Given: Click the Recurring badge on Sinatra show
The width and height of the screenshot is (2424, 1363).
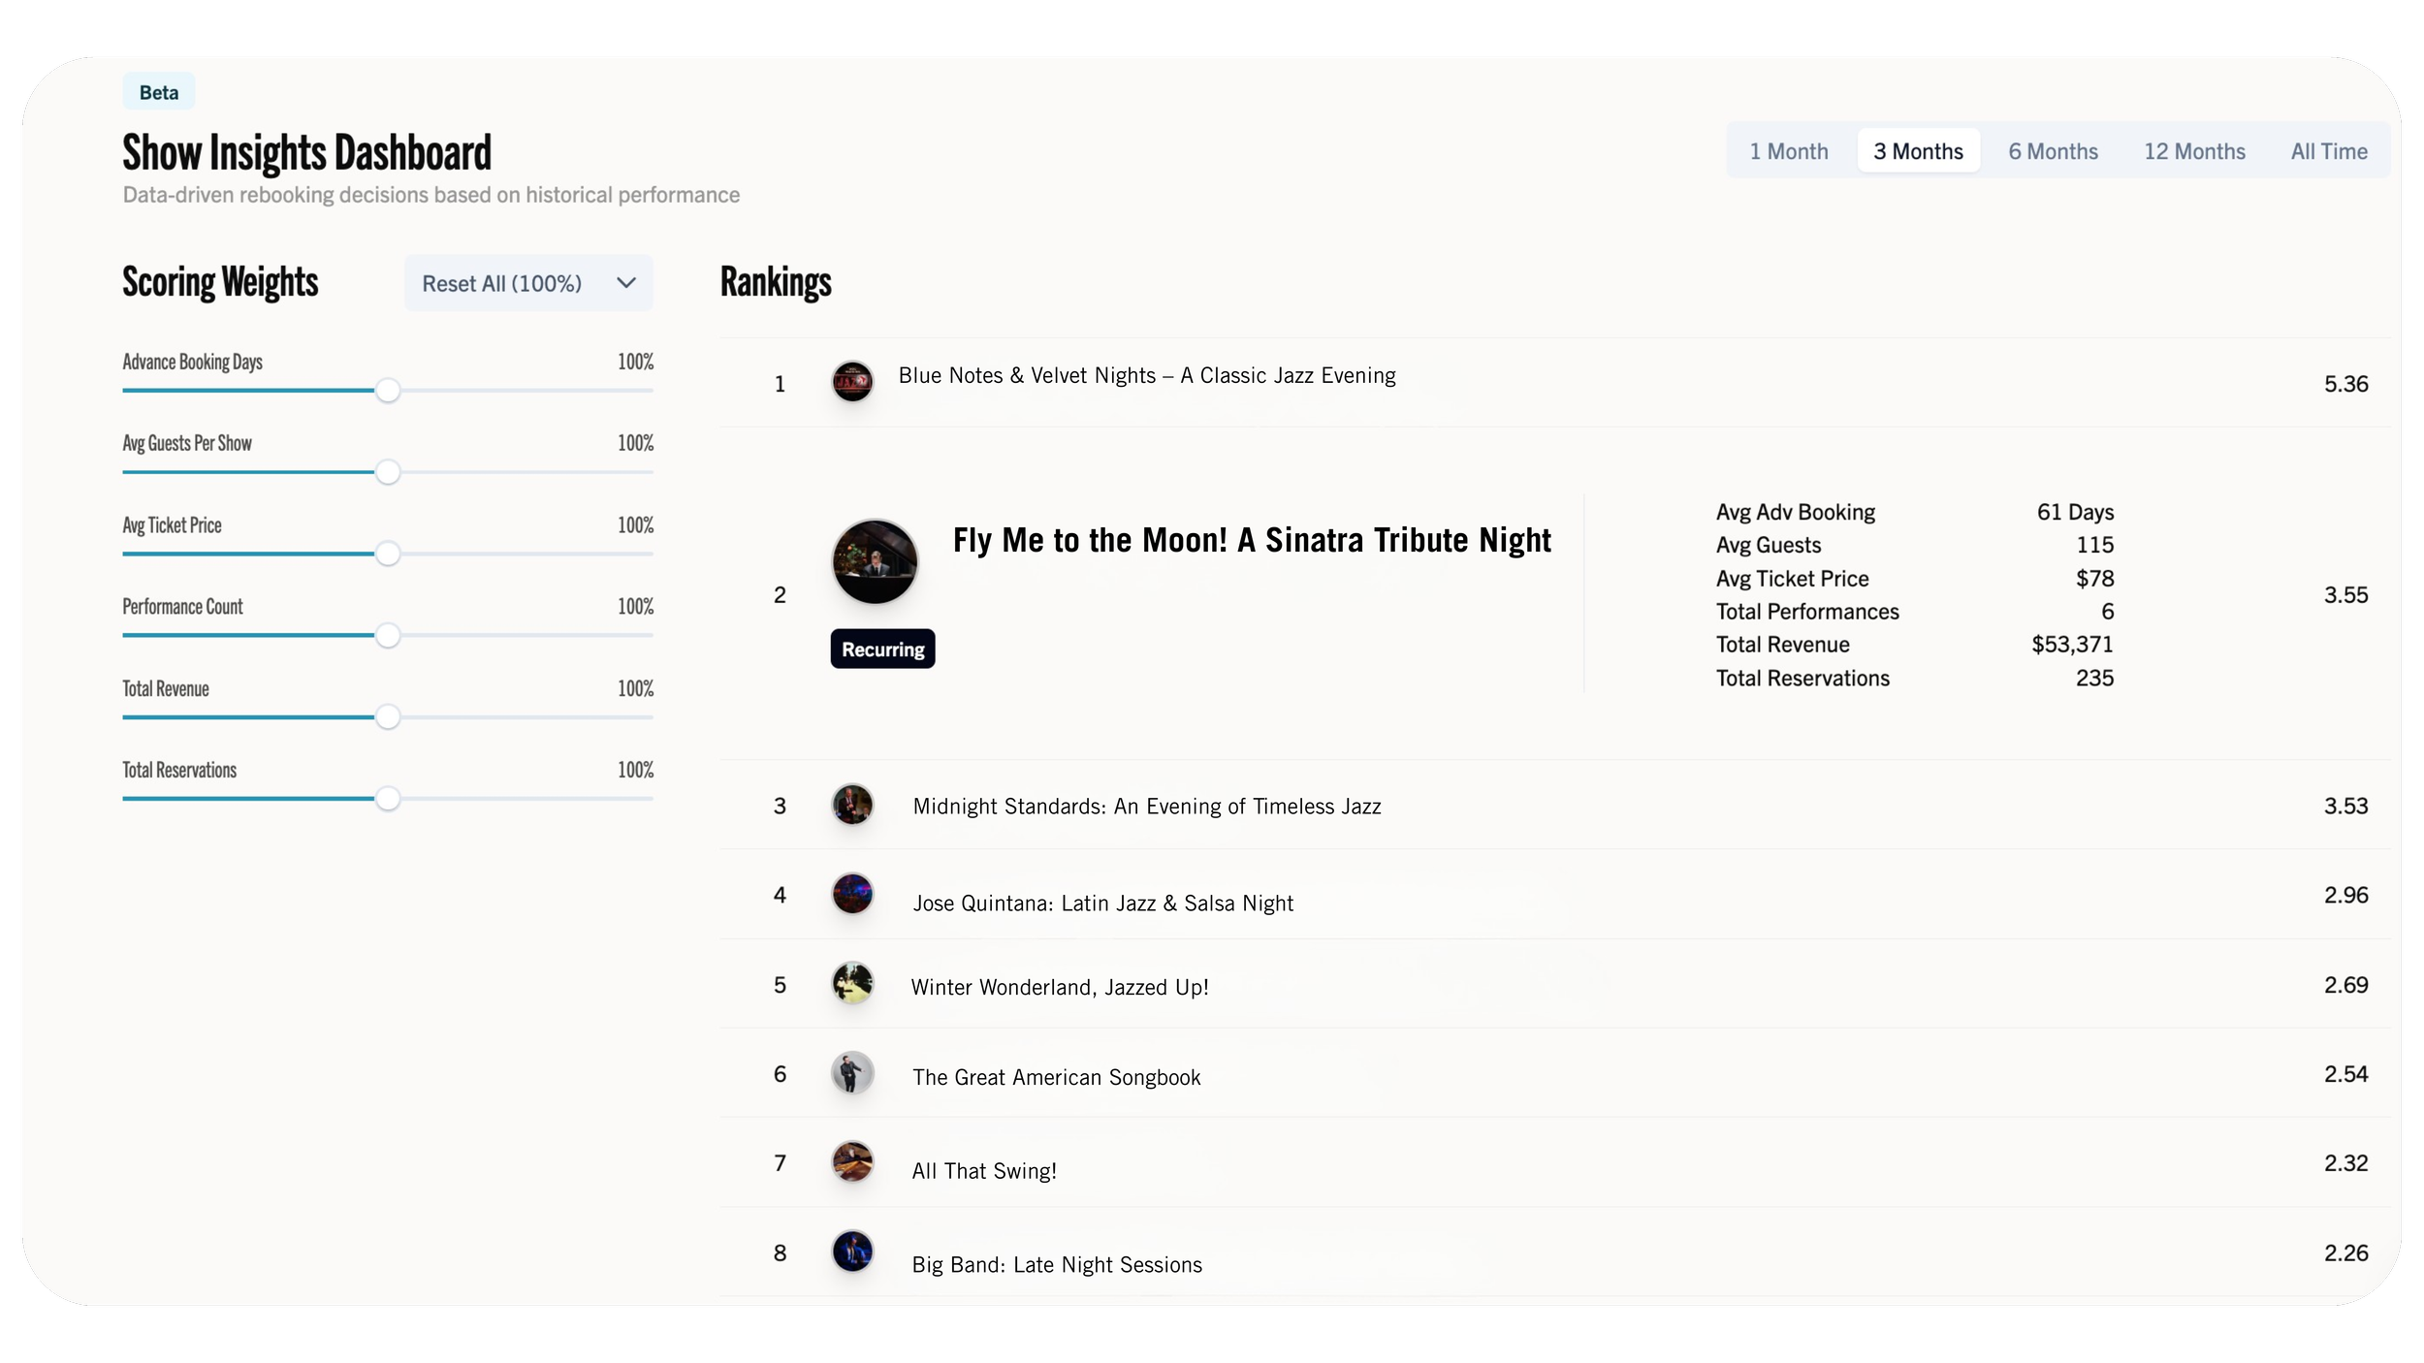Looking at the screenshot, I should (x=882, y=649).
